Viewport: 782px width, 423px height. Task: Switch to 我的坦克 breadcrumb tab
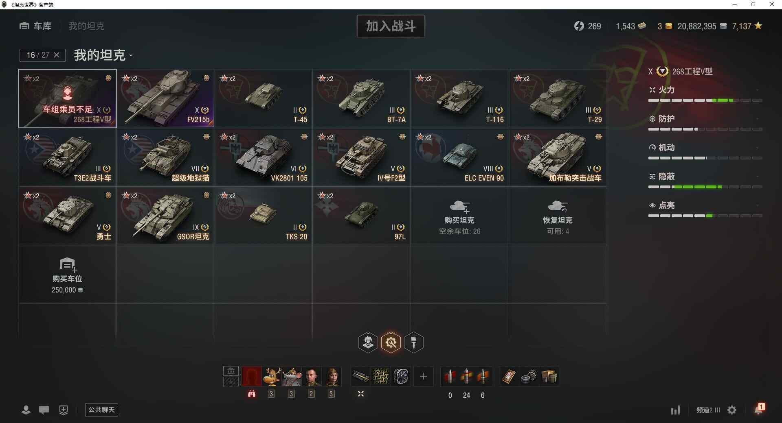tap(86, 26)
